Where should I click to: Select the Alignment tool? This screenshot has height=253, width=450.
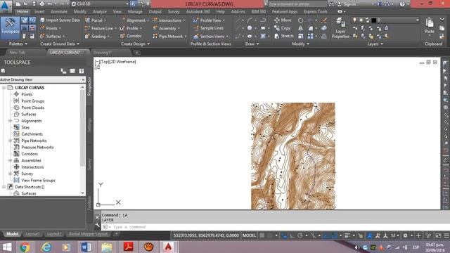[135, 20]
